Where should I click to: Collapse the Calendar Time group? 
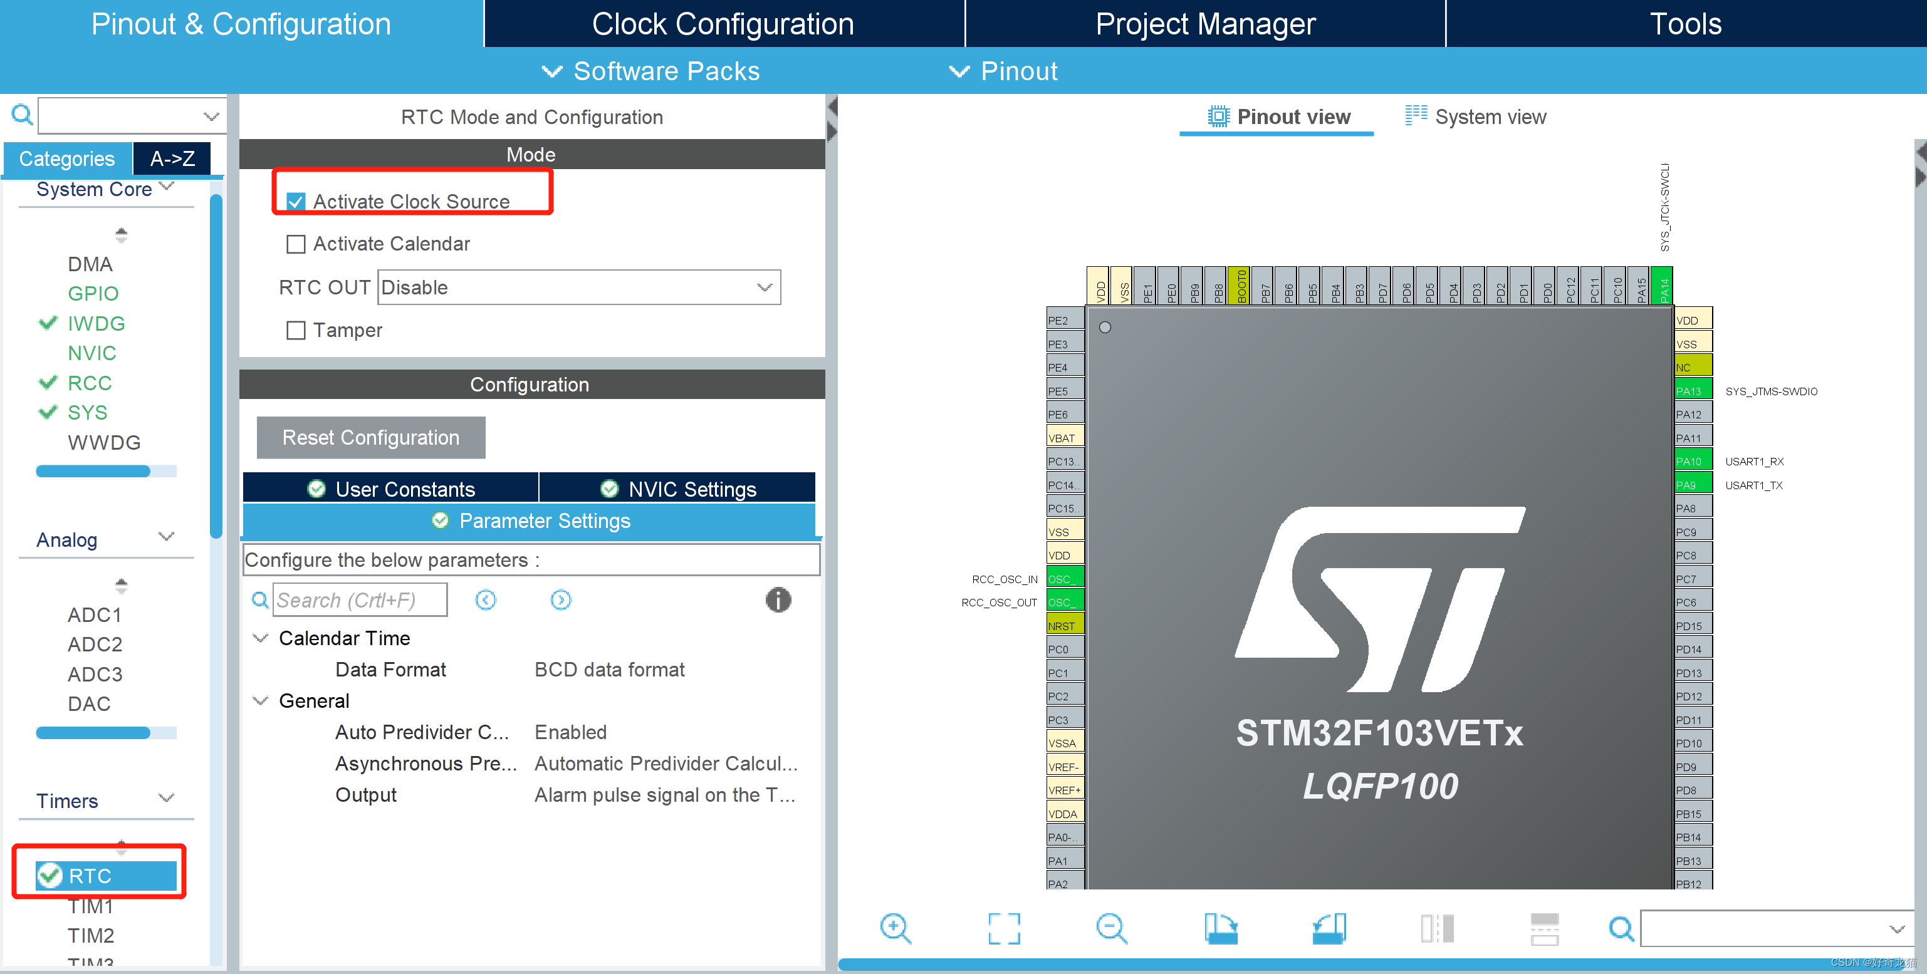(x=260, y=638)
